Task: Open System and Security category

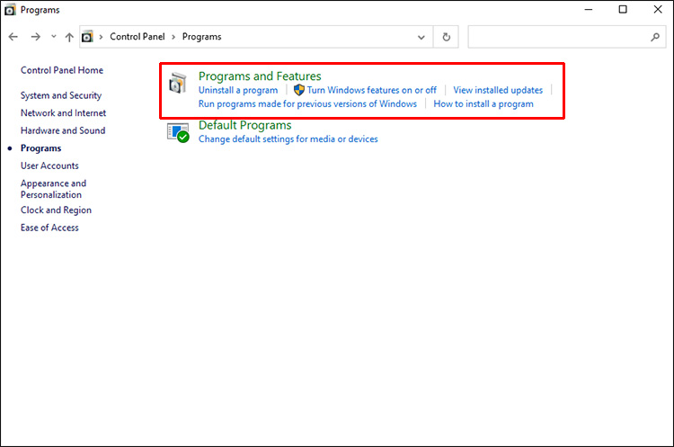Action: coord(61,95)
